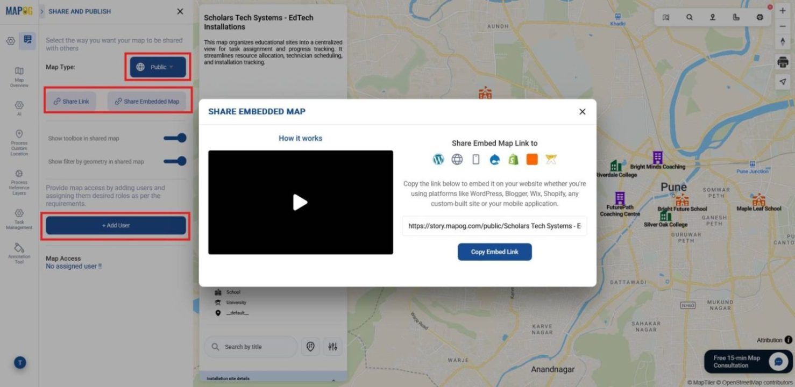Viewport: 795px width, 387px height.
Task: Share the embed link to WordPress
Action: [438, 159]
